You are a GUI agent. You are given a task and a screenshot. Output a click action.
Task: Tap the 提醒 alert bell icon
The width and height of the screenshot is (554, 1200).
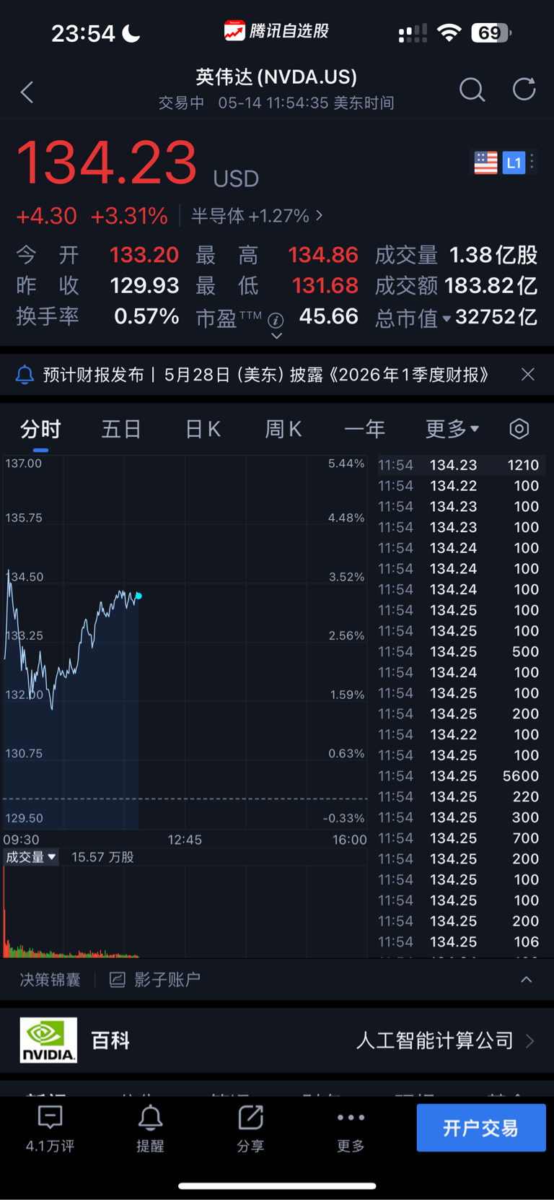(150, 1118)
